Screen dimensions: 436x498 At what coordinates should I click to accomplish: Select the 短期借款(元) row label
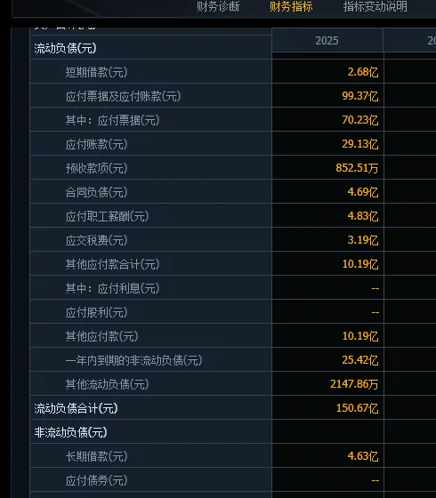click(x=96, y=72)
